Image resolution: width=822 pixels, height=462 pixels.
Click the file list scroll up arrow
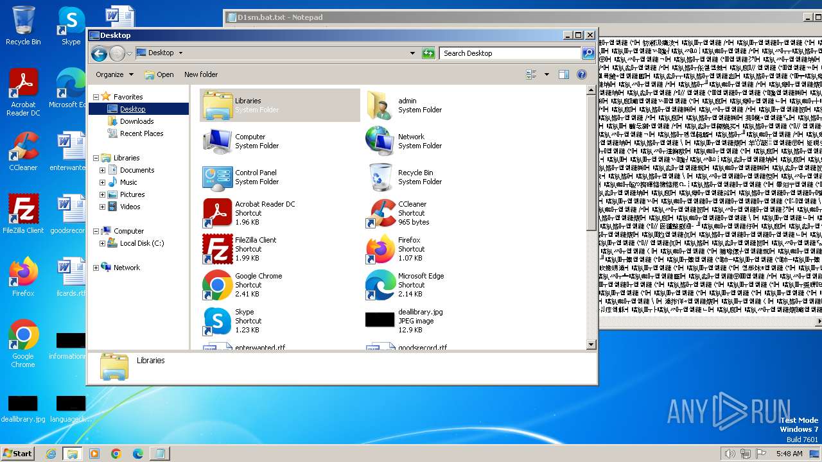click(x=591, y=91)
